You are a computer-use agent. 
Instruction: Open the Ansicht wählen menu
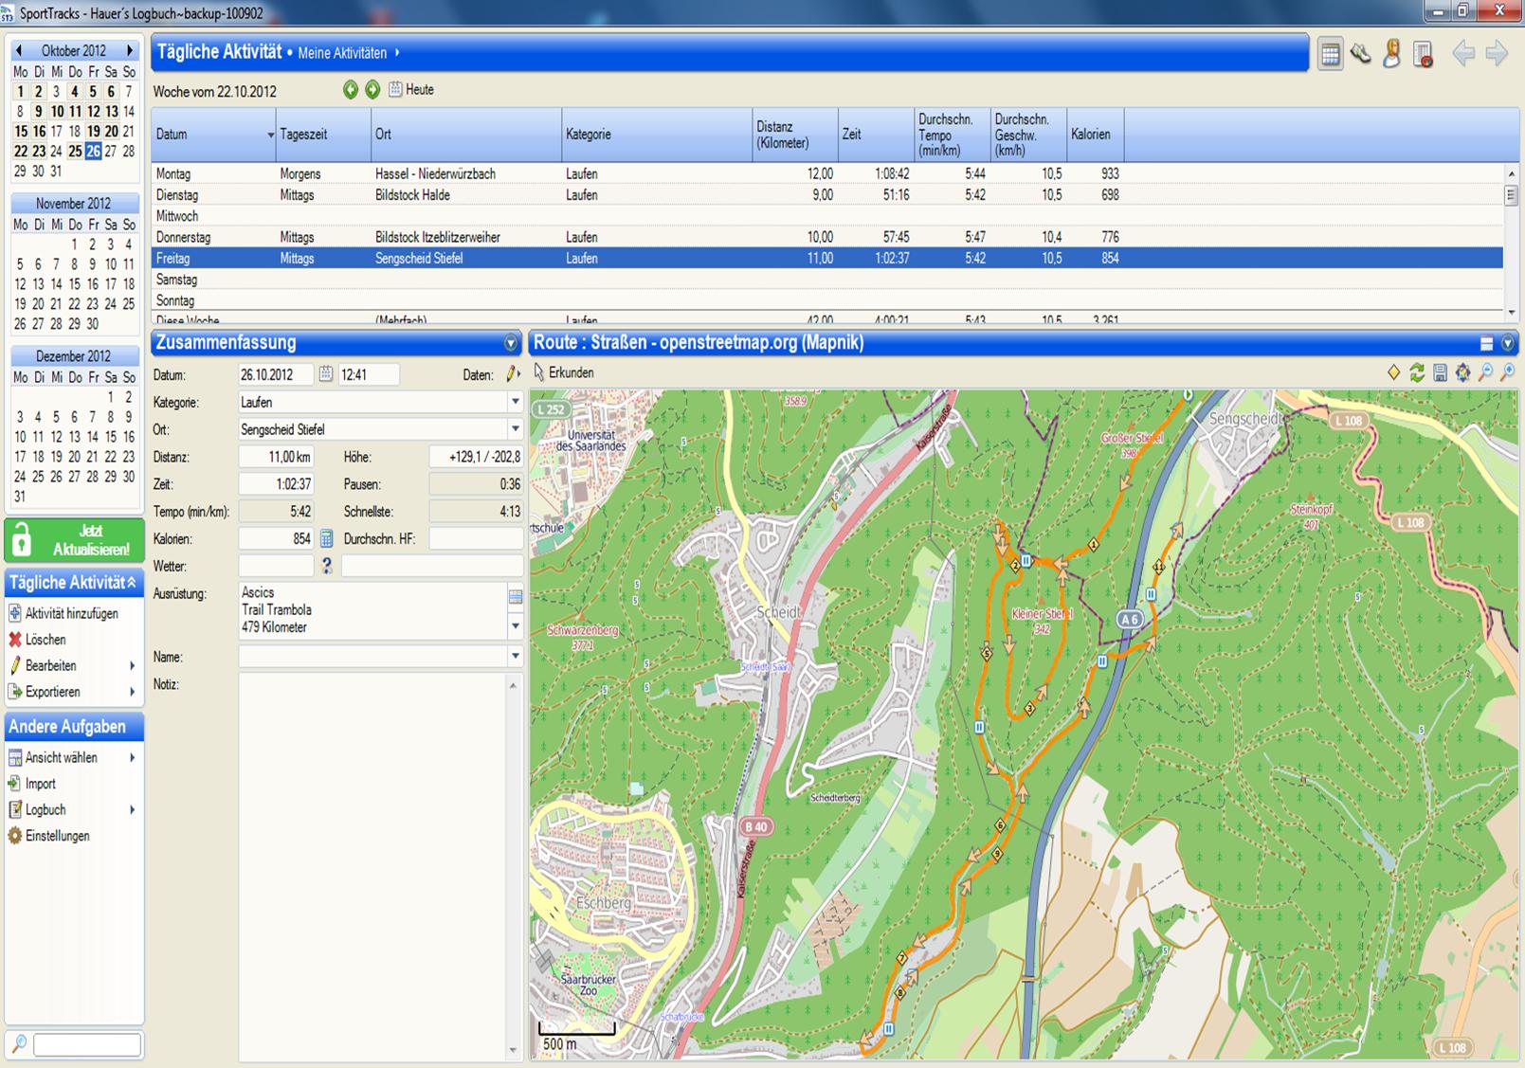tap(62, 757)
